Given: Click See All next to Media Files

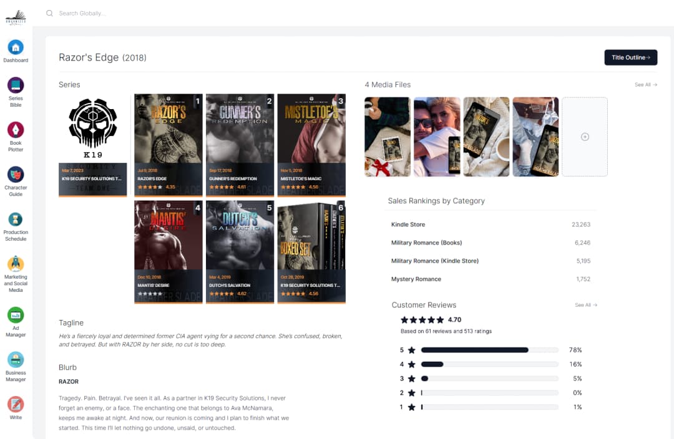Looking at the screenshot, I should (645, 85).
